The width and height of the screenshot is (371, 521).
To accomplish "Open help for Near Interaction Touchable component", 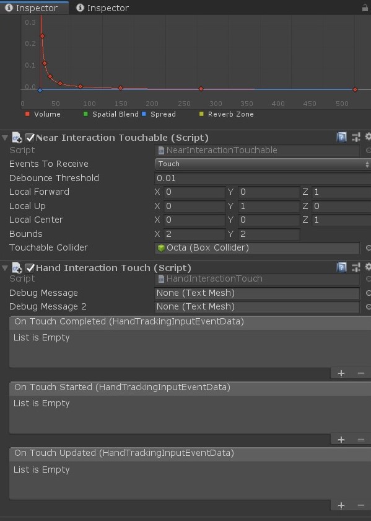I will point(341,137).
